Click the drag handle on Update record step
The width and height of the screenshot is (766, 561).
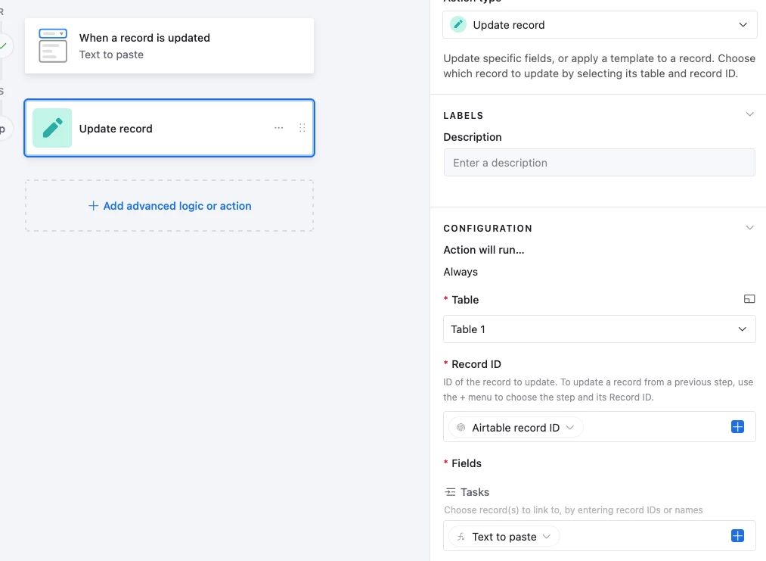pos(302,128)
